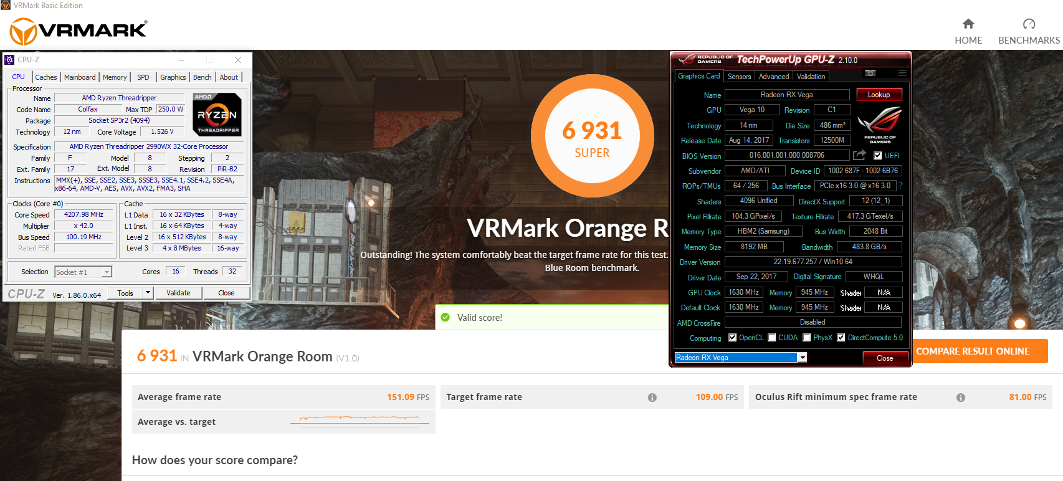The image size is (1063, 481).
Task: Select the Graphics Card tab in GPU-Z
Action: click(699, 76)
